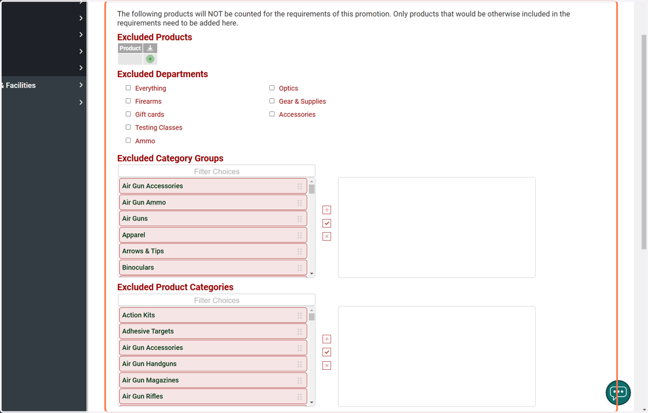Select Arrows & Tips category group
The height and width of the screenshot is (413, 648).
[213, 251]
